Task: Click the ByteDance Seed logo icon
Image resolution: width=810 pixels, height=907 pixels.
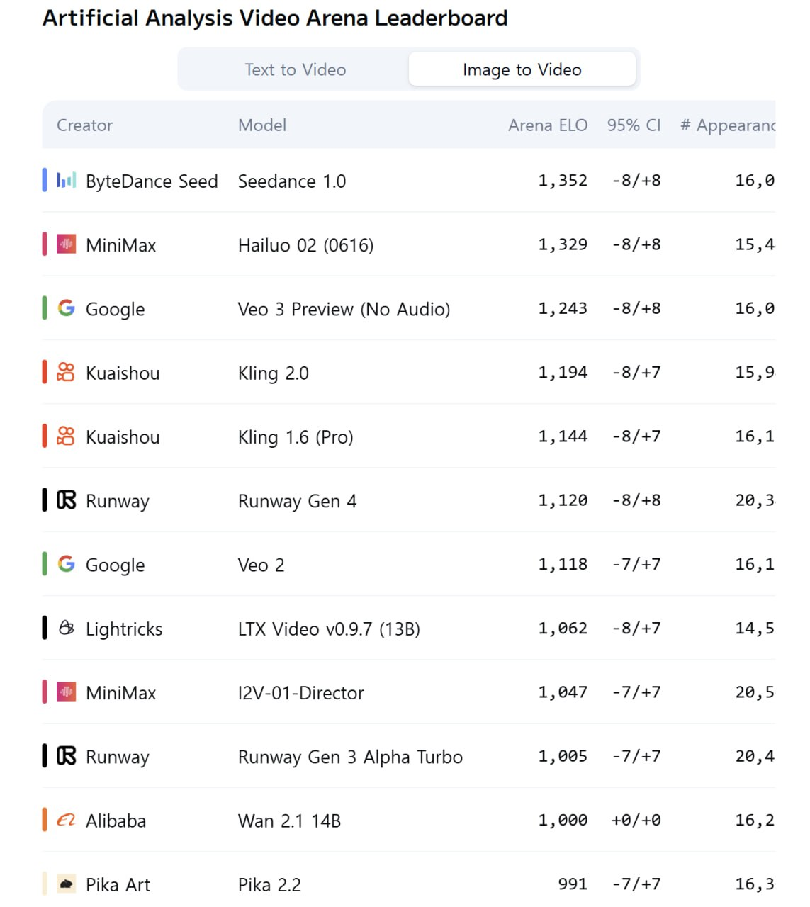Action: (x=66, y=181)
